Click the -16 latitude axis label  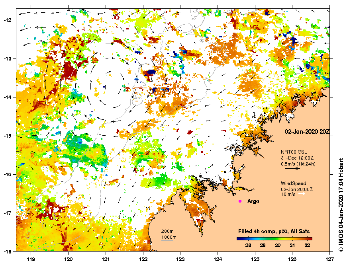point(7,174)
